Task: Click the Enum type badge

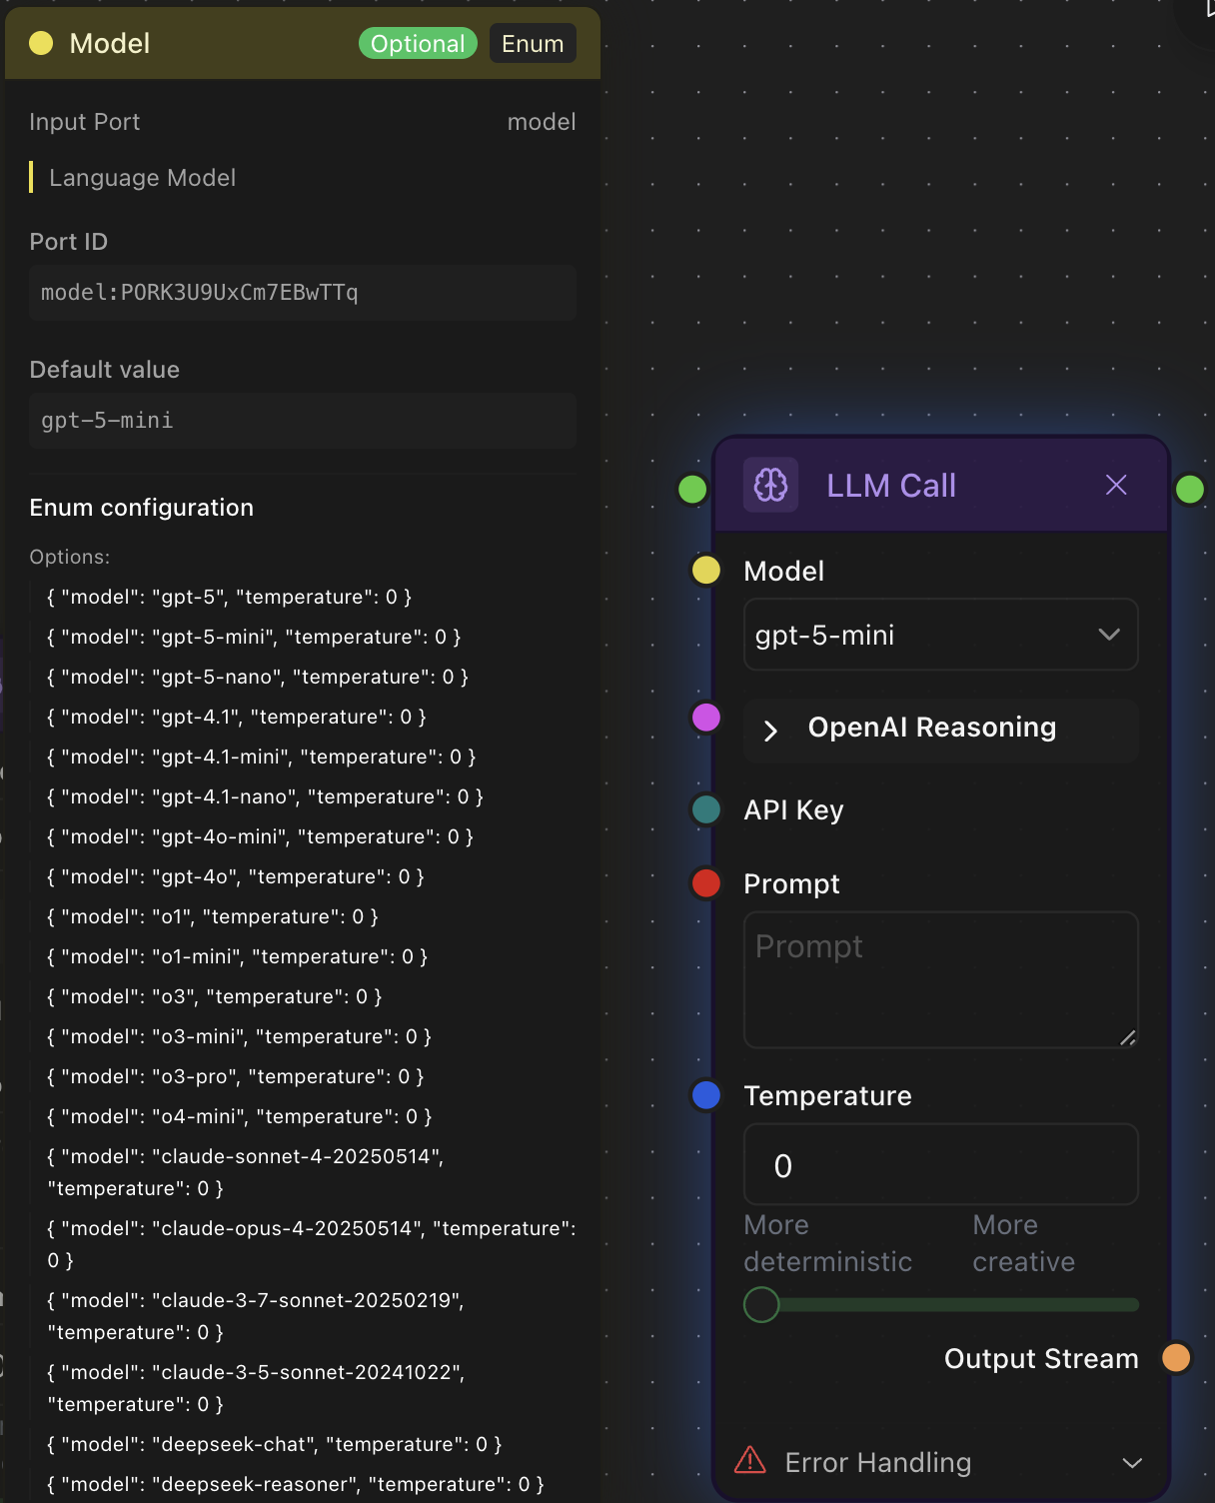Action: (533, 44)
